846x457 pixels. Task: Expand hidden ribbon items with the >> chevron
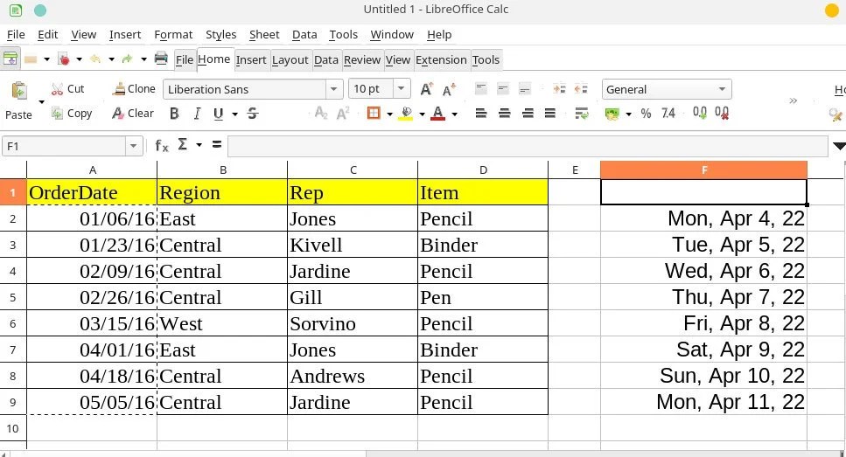click(x=794, y=100)
